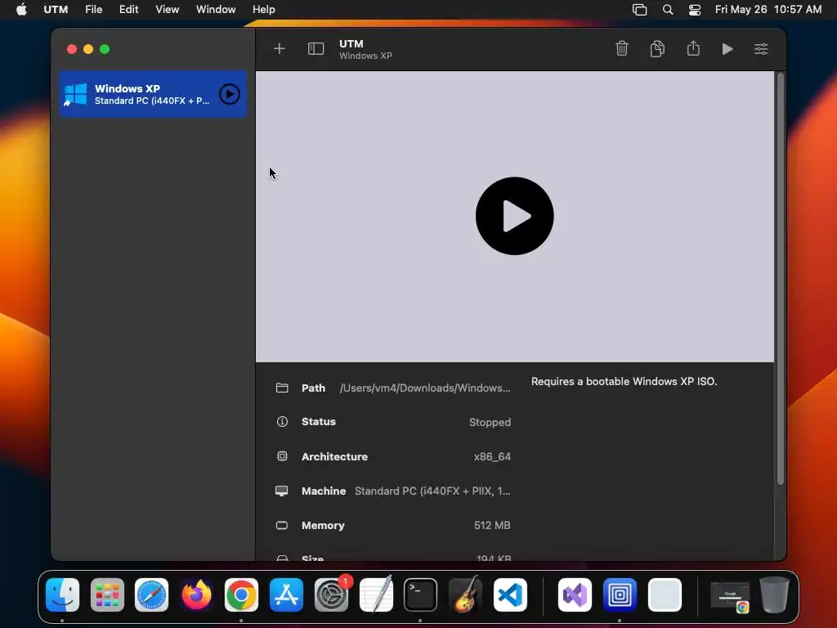Open Launchpad from the Dock
Screen dimensions: 837x628
(107, 594)
